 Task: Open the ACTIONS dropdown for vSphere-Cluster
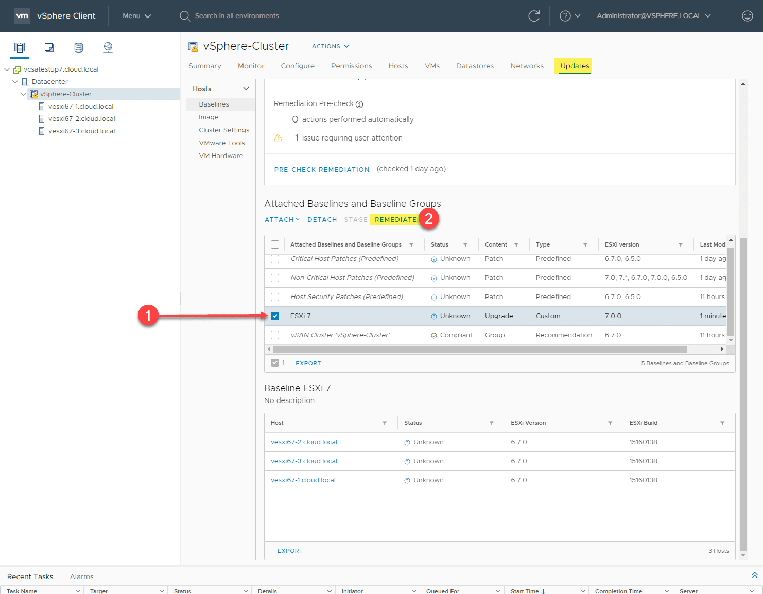click(331, 46)
